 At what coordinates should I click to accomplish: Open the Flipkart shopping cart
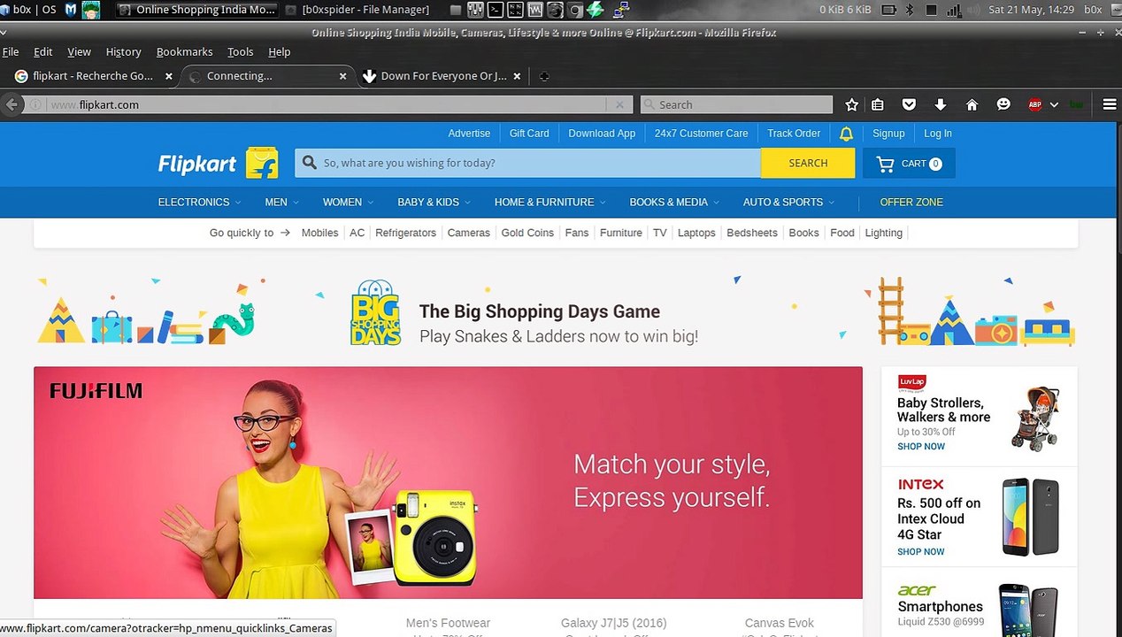click(909, 164)
